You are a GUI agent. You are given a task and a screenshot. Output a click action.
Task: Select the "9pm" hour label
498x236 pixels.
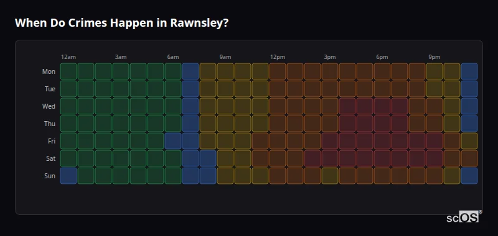click(435, 57)
